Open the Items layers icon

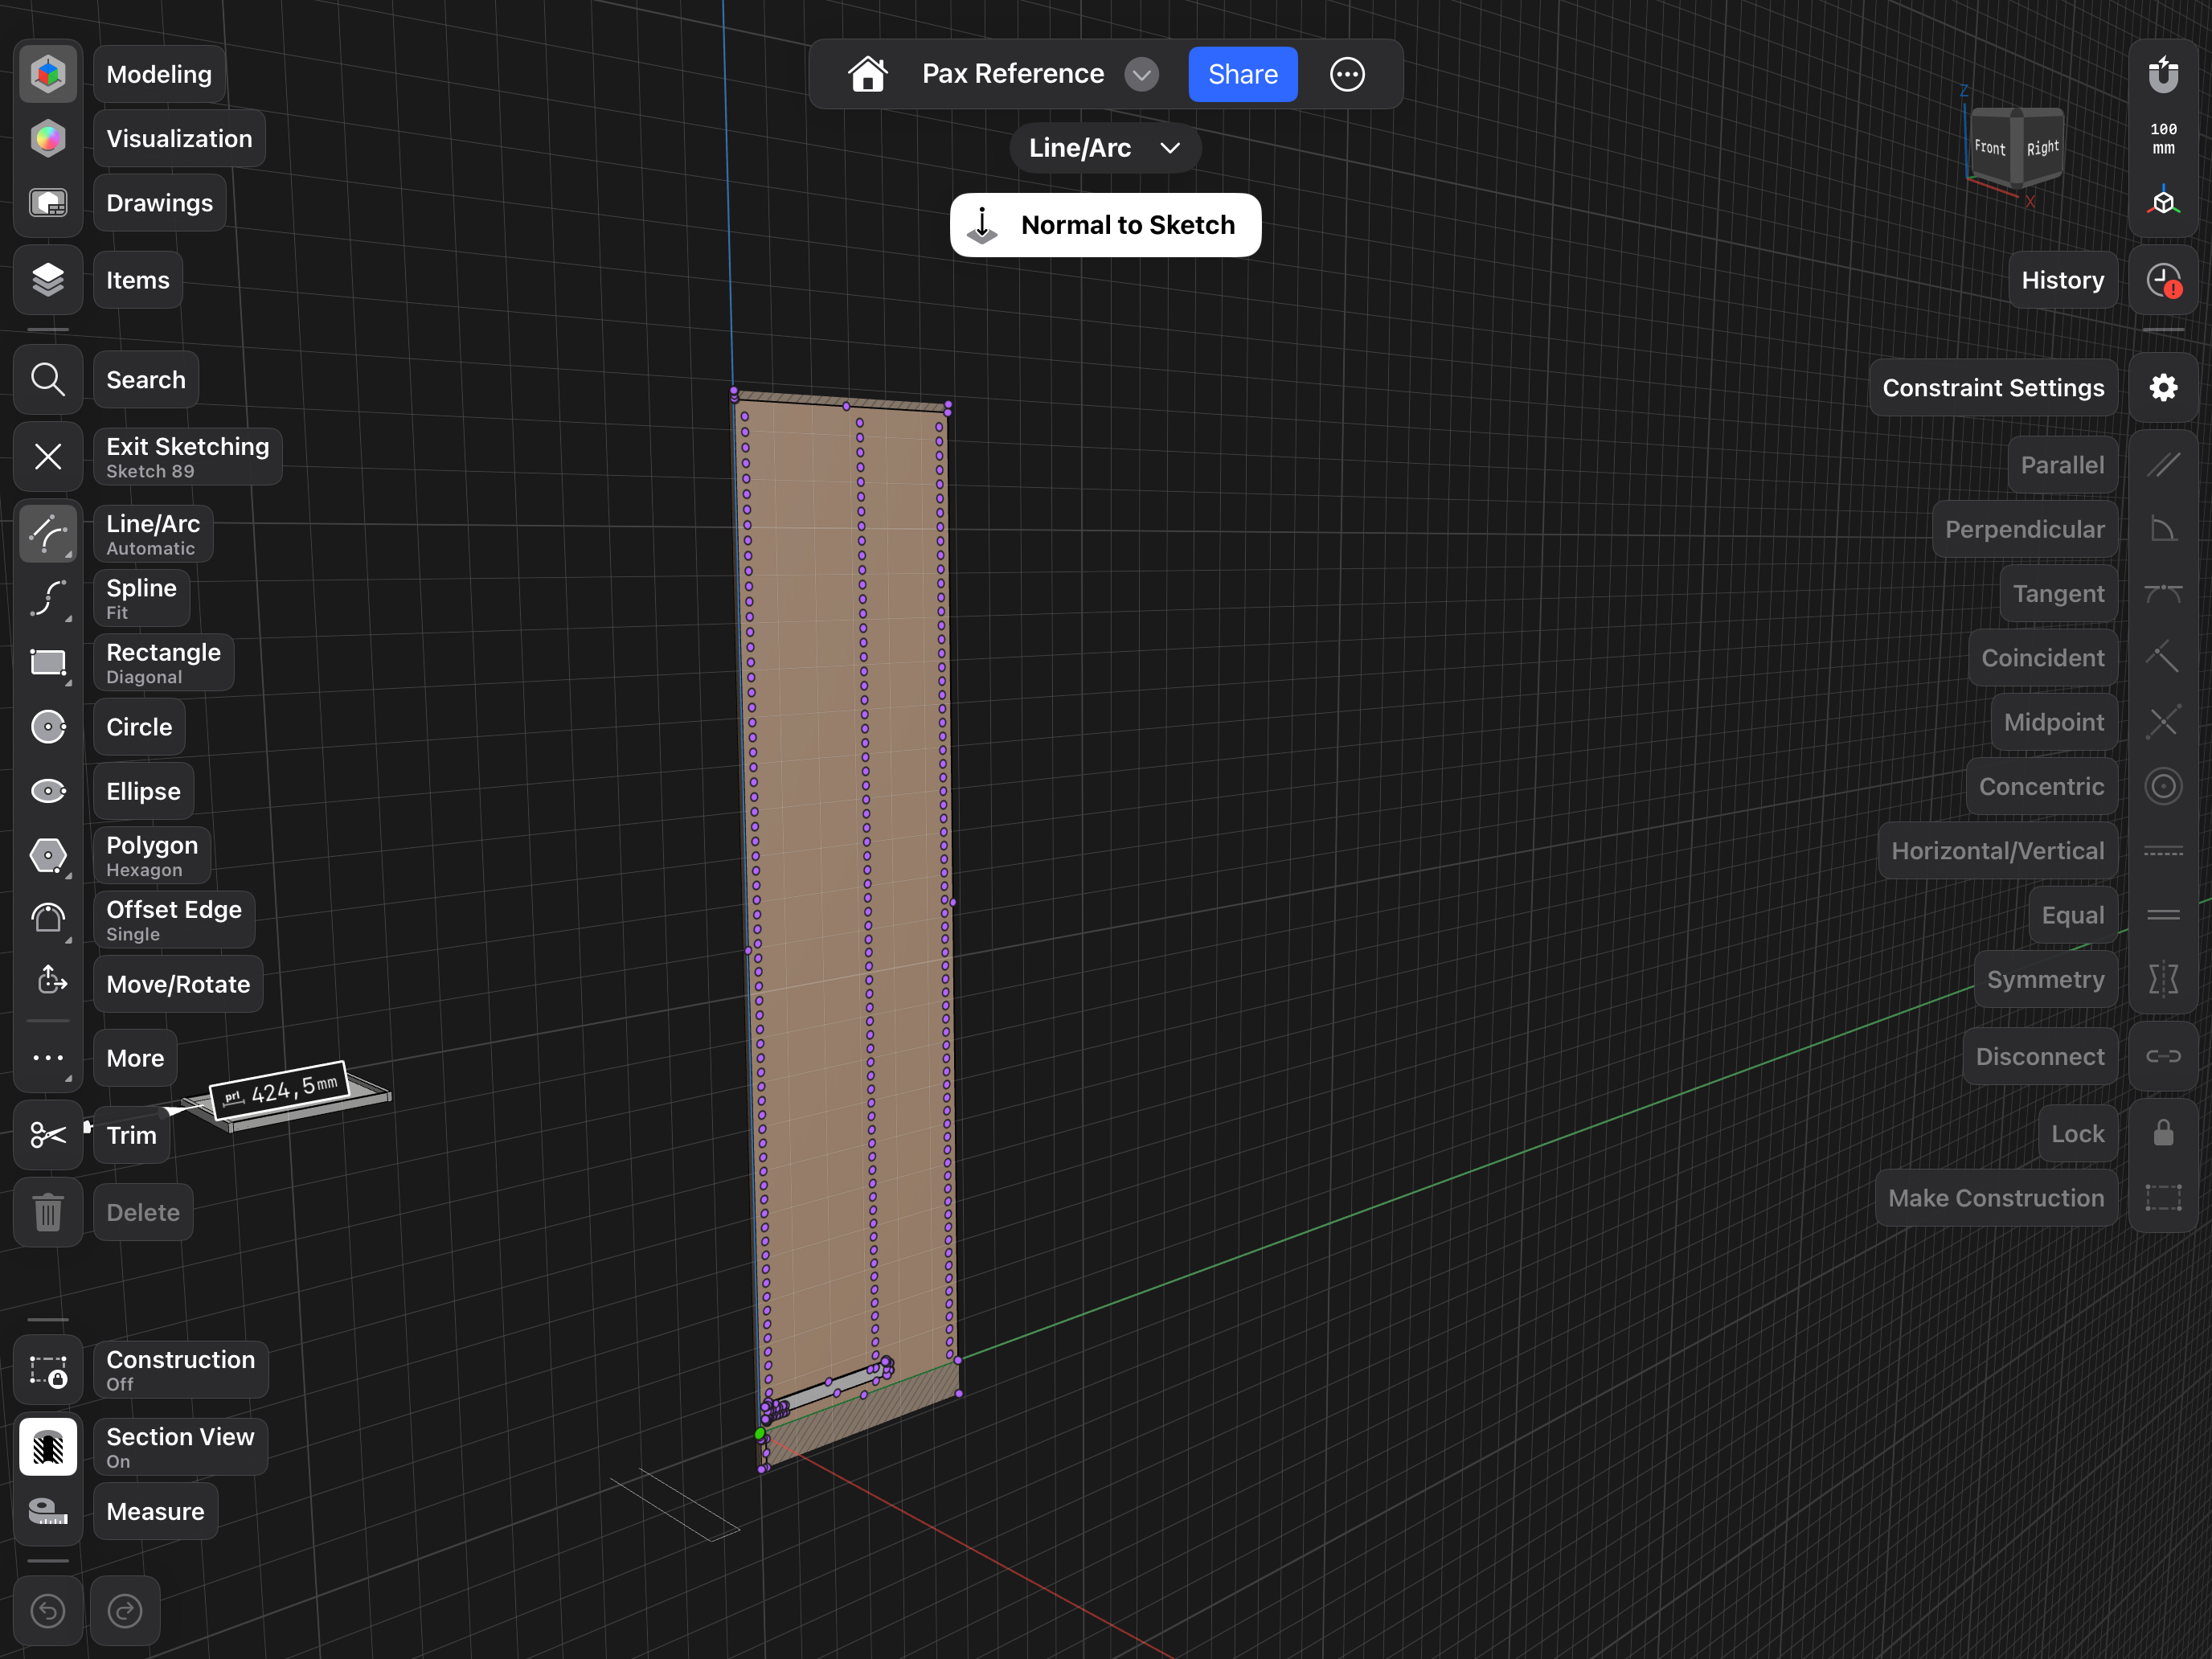pyautogui.click(x=48, y=280)
